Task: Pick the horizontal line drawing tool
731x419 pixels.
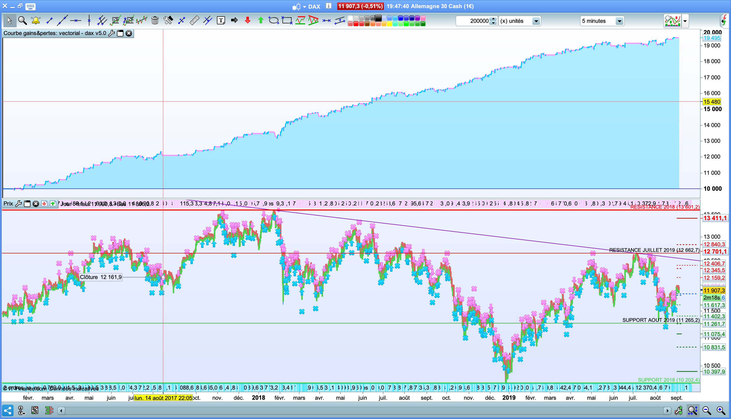Action: (x=76, y=21)
